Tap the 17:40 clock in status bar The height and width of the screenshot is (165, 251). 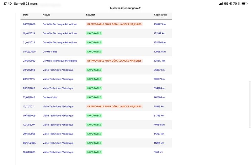8,3
